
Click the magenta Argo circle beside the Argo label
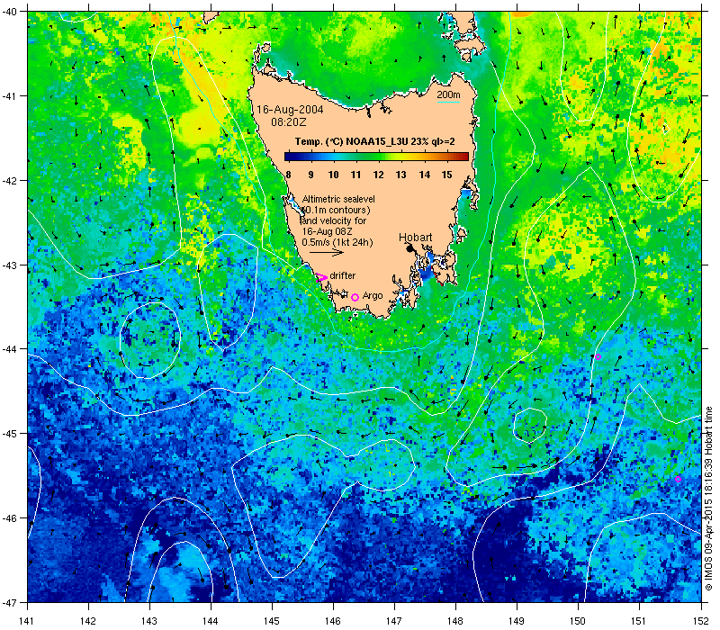tap(355, 298)
